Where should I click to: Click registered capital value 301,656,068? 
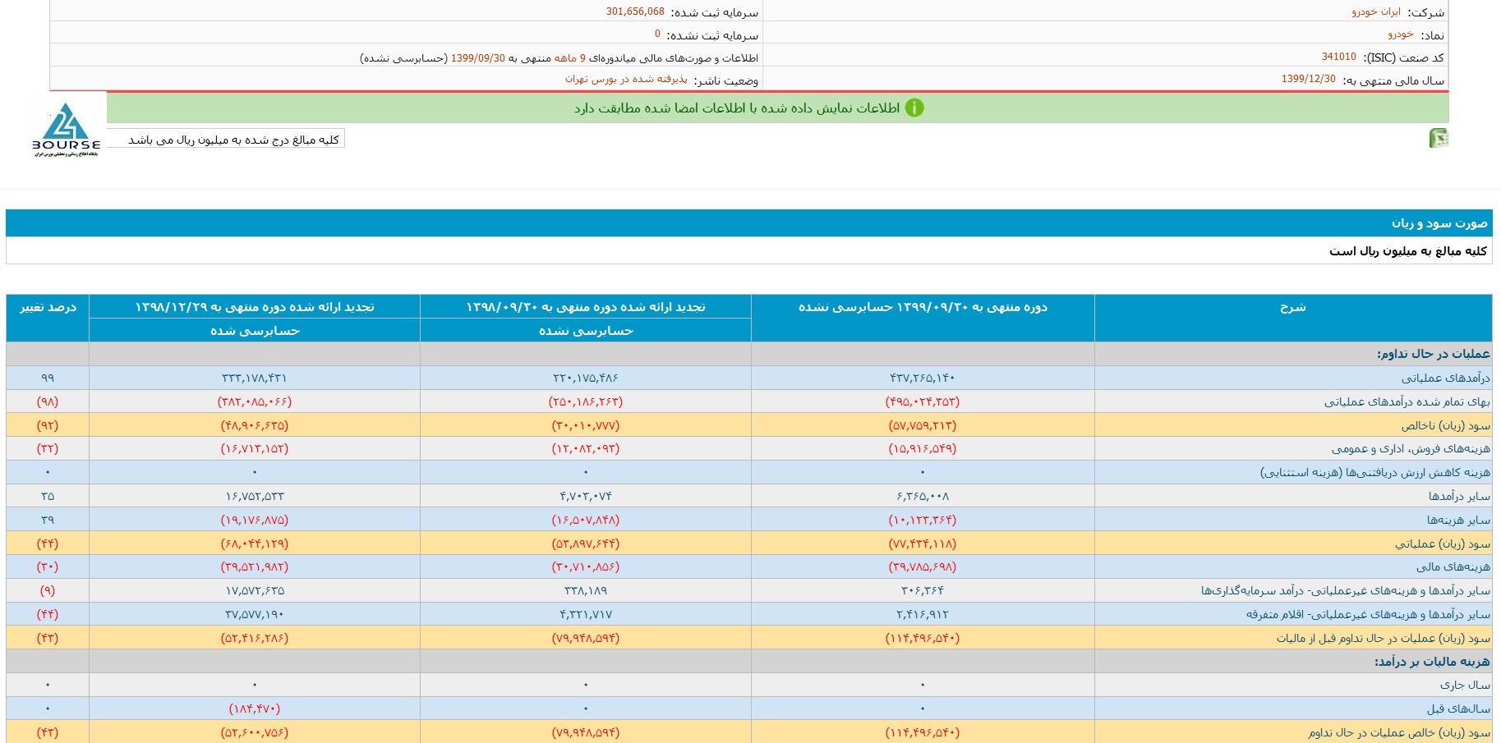coord(635,11)
